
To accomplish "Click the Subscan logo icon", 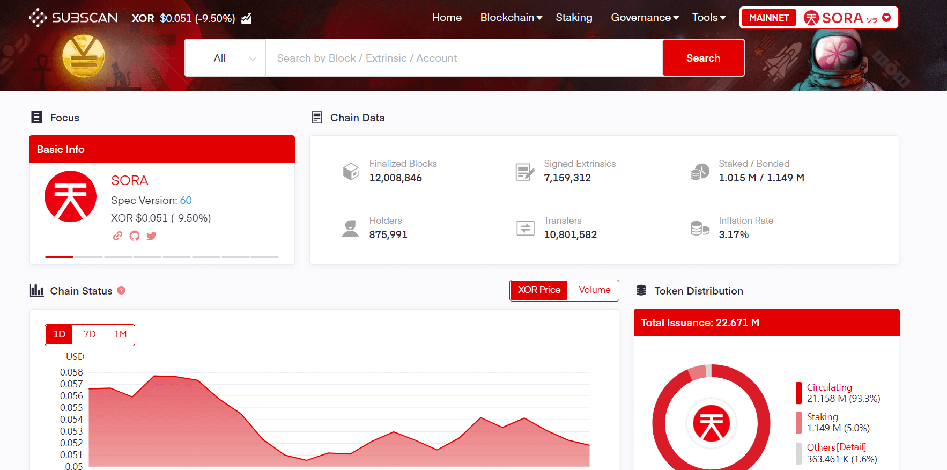I will (x=38, y=18).
